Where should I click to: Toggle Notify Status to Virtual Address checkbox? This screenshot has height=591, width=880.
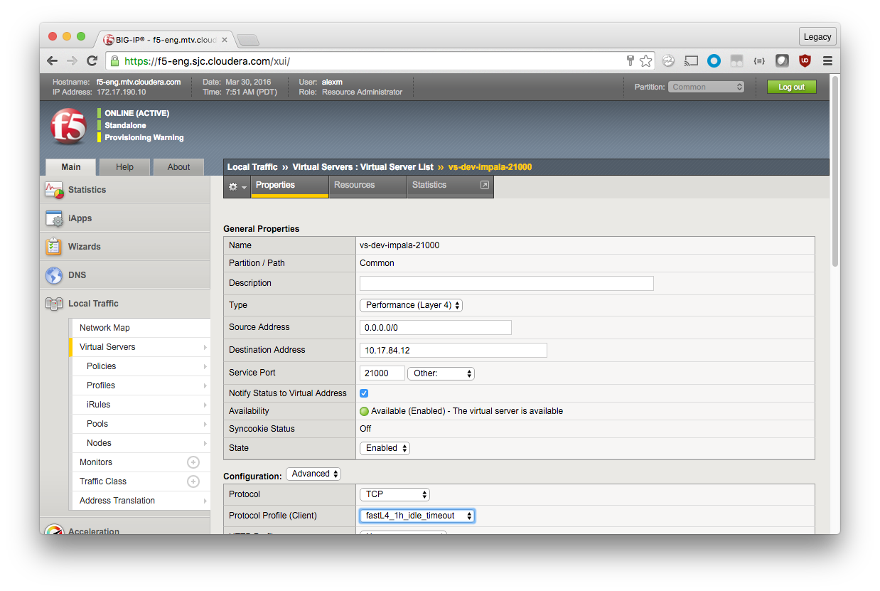(x=364, y=393)
